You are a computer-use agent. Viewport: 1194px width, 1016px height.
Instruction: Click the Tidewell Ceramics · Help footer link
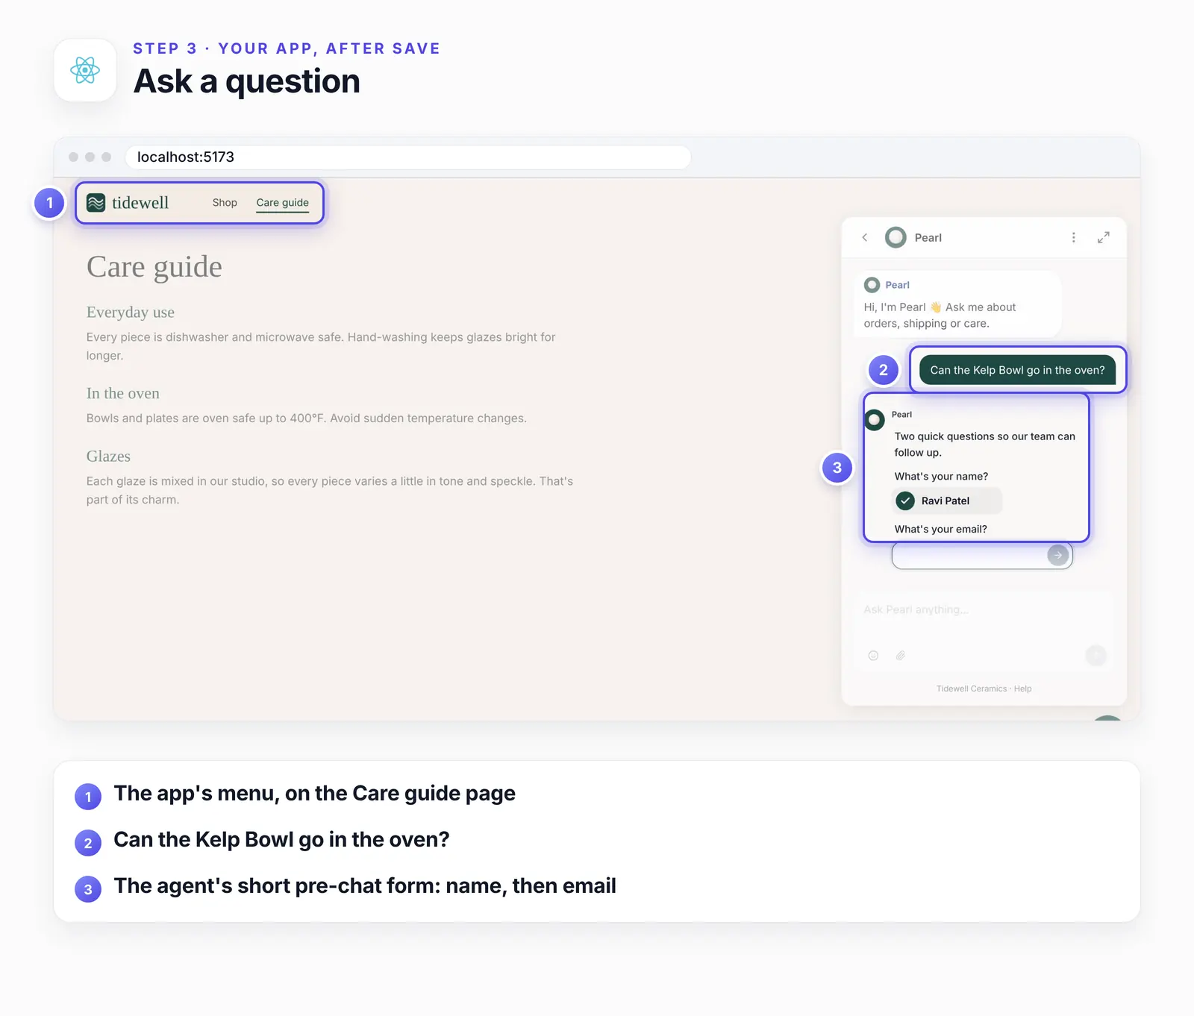pyautogui.click(x=984, y=689)
